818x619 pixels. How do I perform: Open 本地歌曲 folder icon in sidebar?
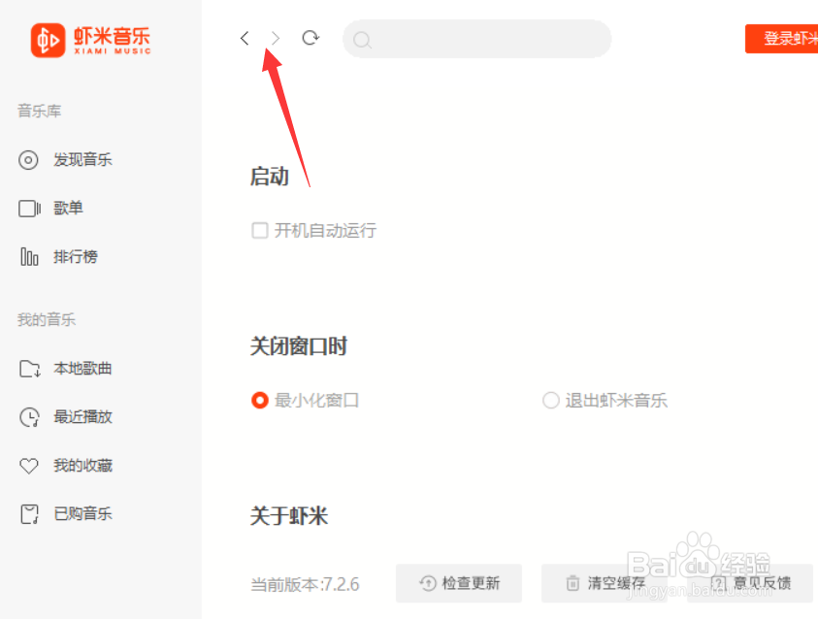(x=30, y=369)
